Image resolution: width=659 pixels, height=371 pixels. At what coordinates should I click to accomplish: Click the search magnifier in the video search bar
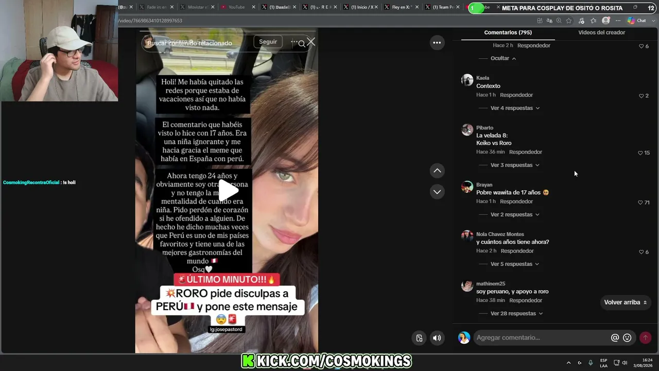(302, 44)
